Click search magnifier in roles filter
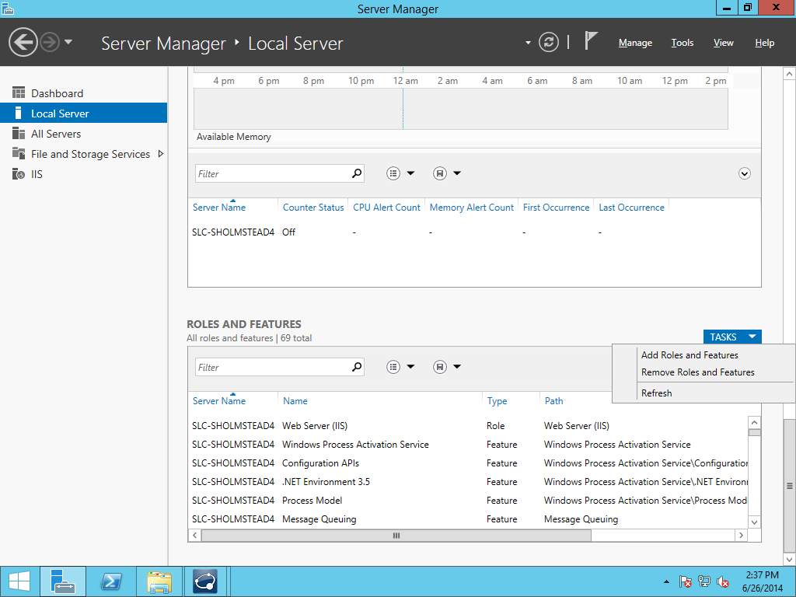Image resolution: width=796 pixels, height=597 pixels. pos(357,367)
